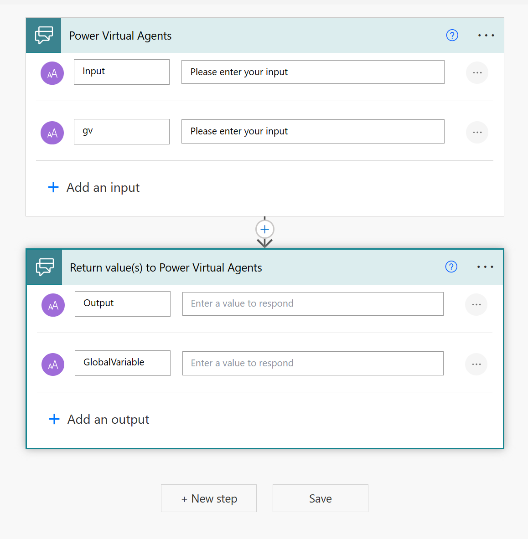Screen dimensions: 528x539
Task: Click the Output value to respond field
Action: click(313, 304)
